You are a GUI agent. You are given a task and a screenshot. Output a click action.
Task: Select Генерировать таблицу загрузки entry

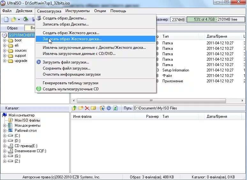point(95,83)
